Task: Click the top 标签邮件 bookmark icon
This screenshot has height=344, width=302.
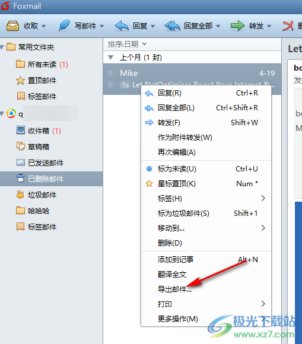Action: (21, 96)
